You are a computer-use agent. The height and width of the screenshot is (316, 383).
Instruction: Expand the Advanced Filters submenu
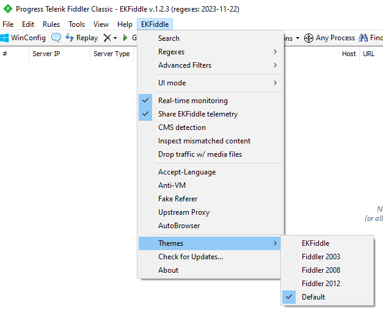[210, 65]
